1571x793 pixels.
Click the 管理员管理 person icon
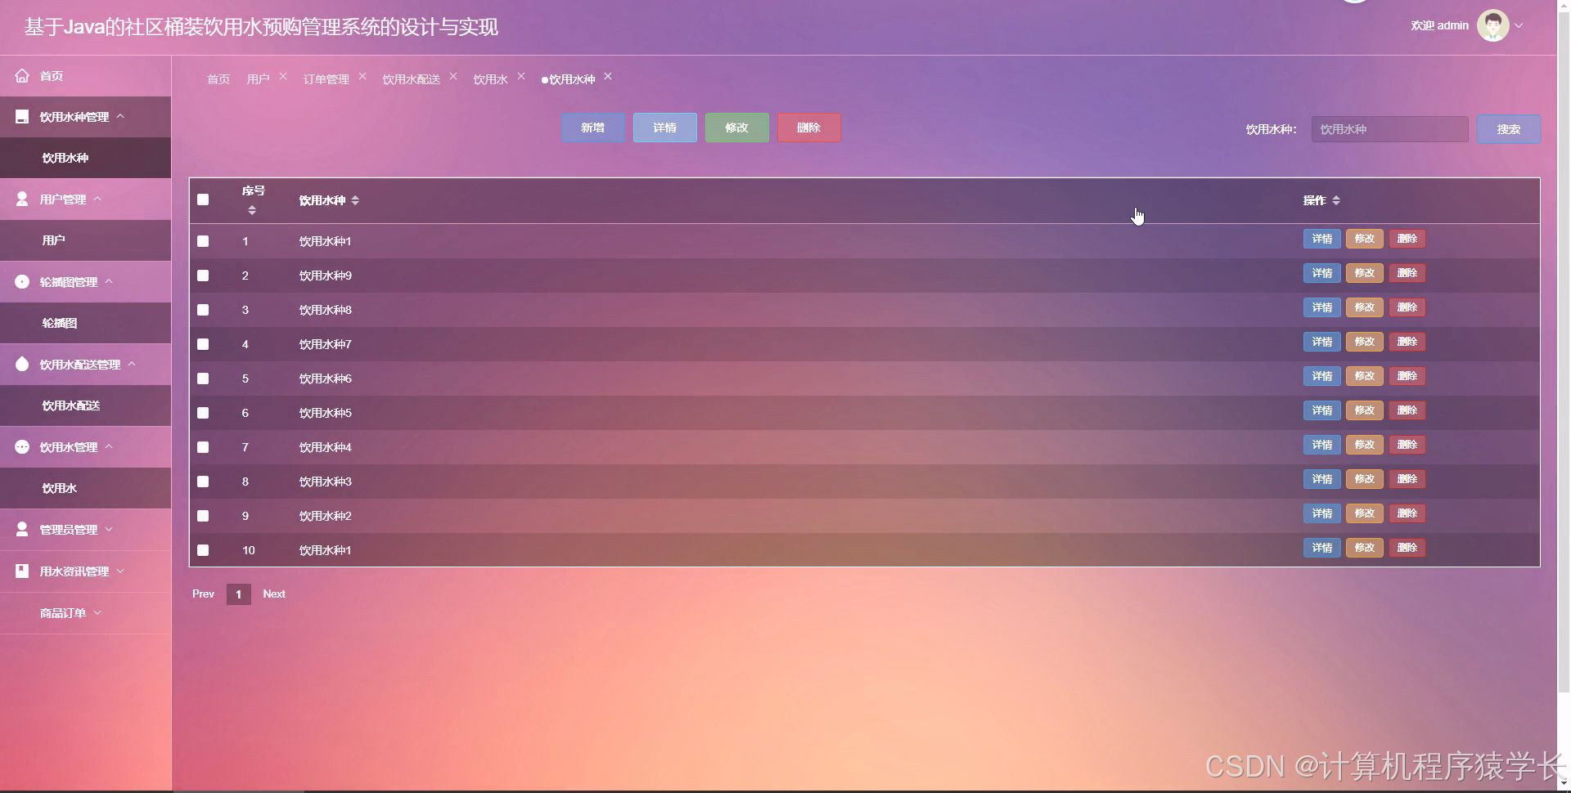click(x=22, y=529)
